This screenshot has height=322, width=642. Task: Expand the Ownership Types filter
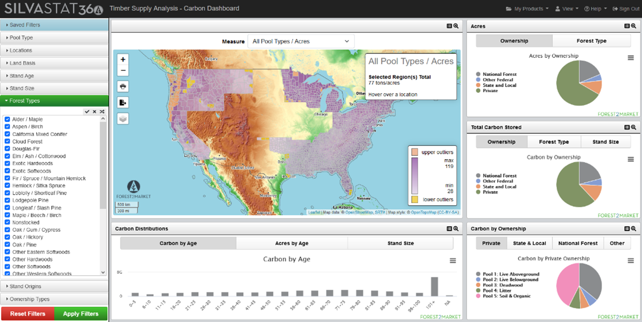(x=54, y=299)
